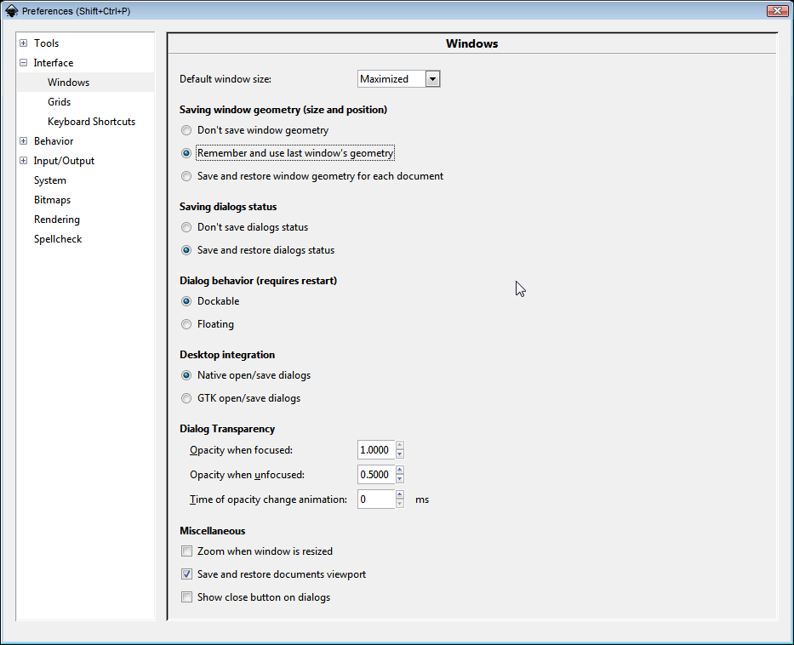Disable "Save and restore documents viewport"
Image resolution: width=794 pixels, height=645 pixels.
tap(186, 574)
